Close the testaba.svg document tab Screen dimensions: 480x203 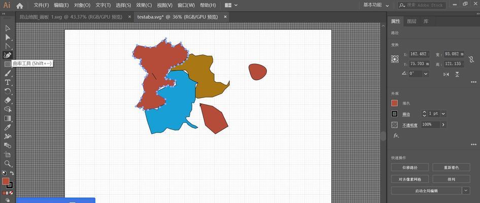(x=225, y=17)
